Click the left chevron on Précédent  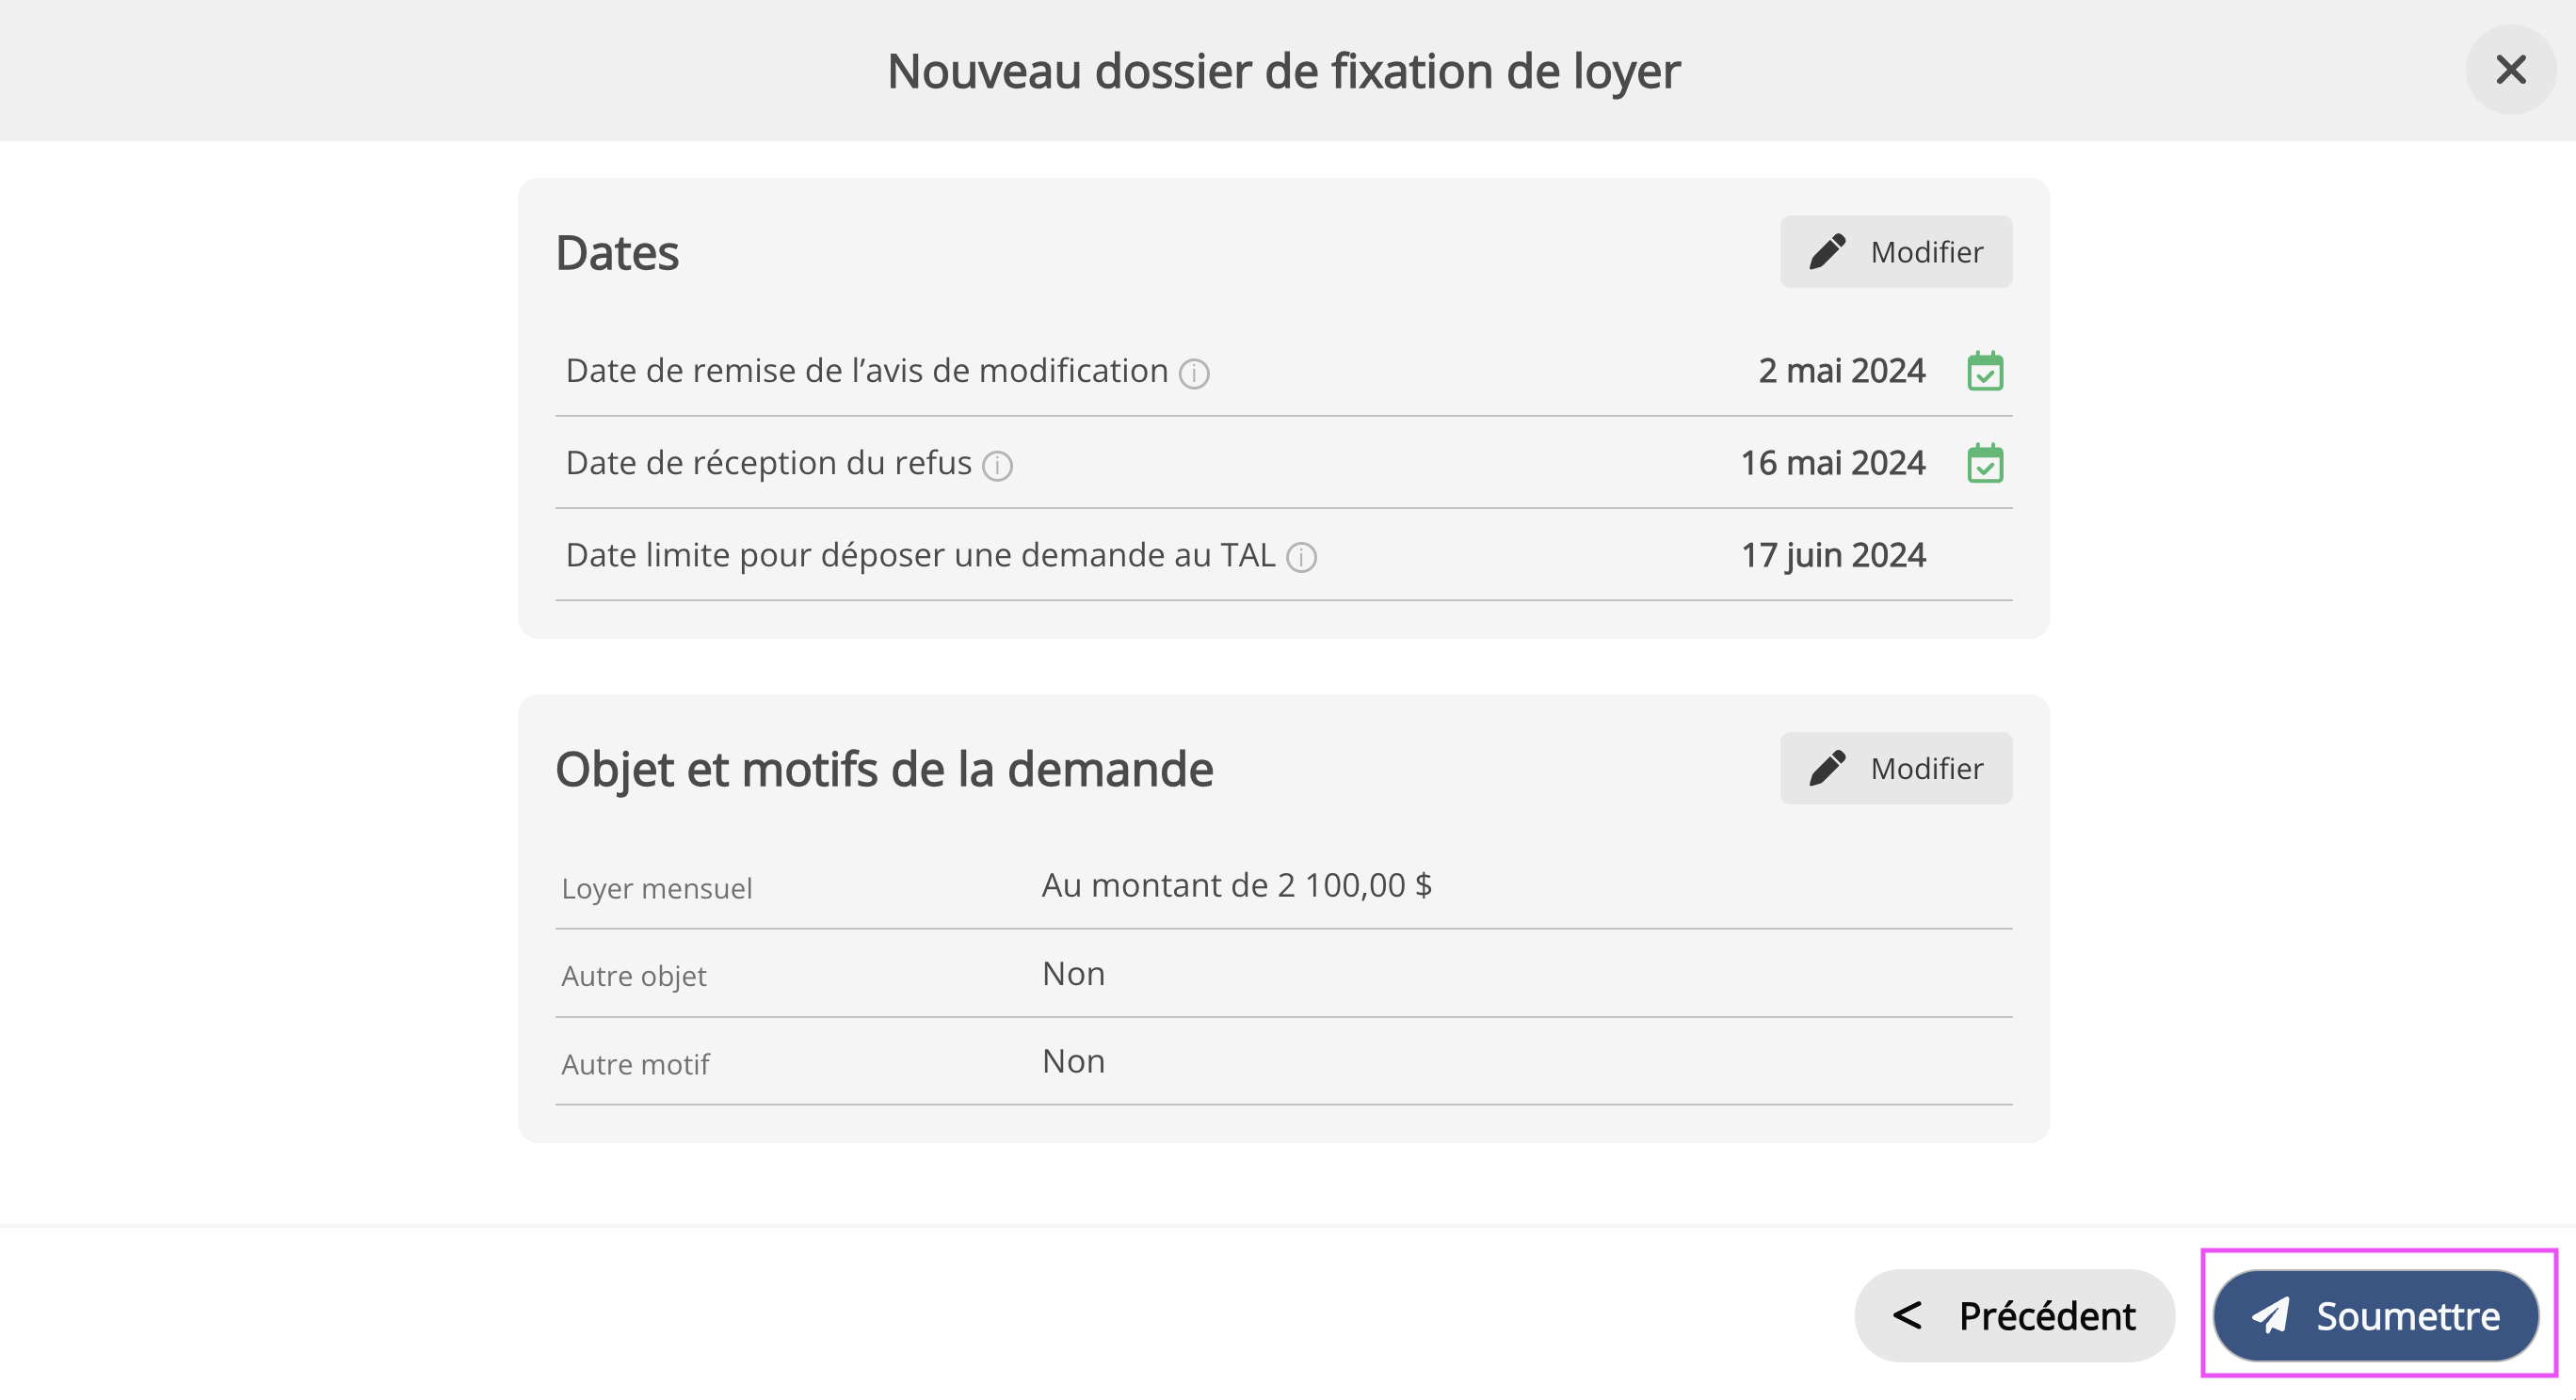[1907, 1315]
